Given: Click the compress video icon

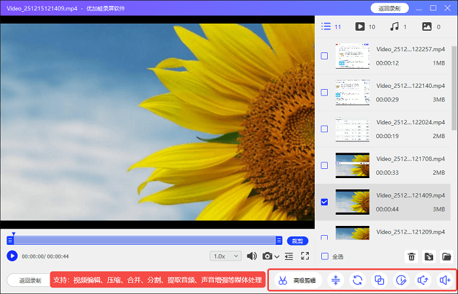Looking at the screenshot, I should 336,280.
